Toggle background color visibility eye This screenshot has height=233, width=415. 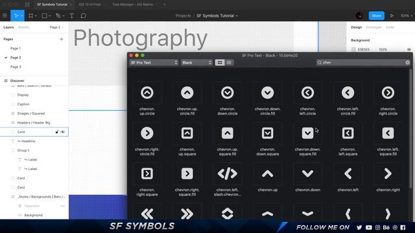409,49
